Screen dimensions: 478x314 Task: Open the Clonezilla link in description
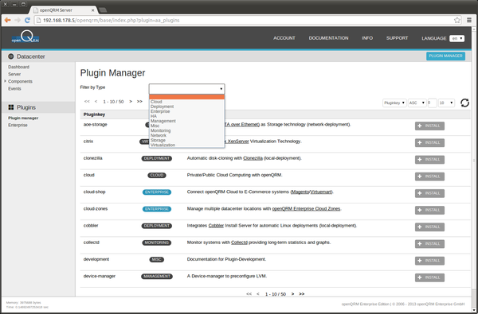tap(253, 158)
